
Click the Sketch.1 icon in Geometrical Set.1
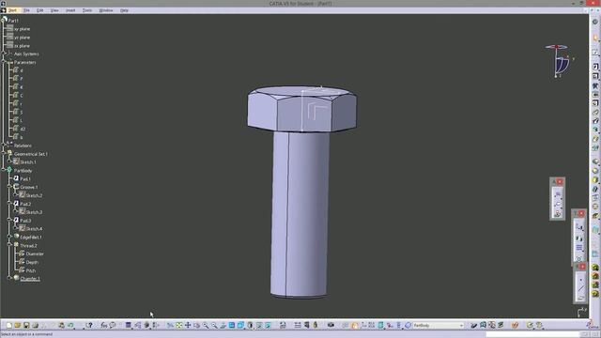click(17, 162)
